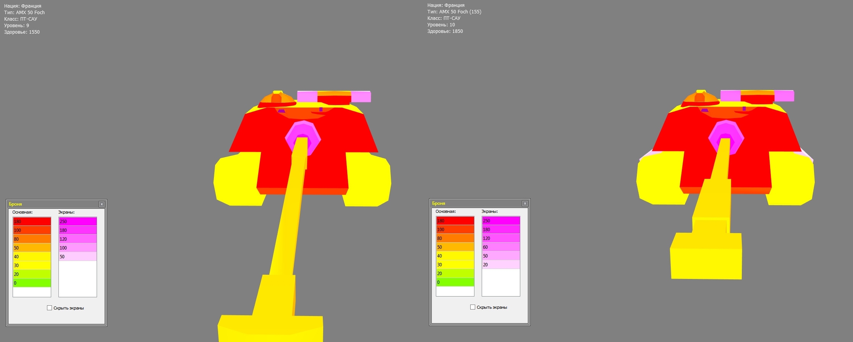The height and width of the screenshot is (342, 853).
Task: Select magenta 250 screen swatch in left legend
Action: [78, 222]
